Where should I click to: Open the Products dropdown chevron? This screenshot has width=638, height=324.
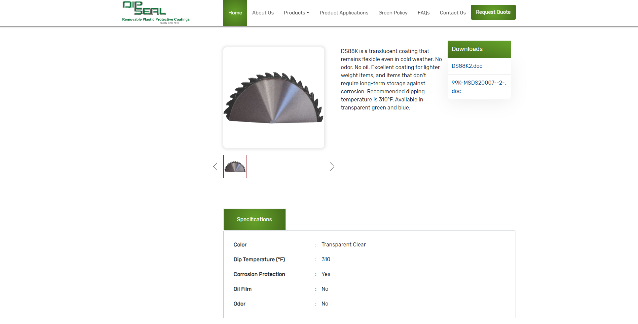click(x=307, y=13)
